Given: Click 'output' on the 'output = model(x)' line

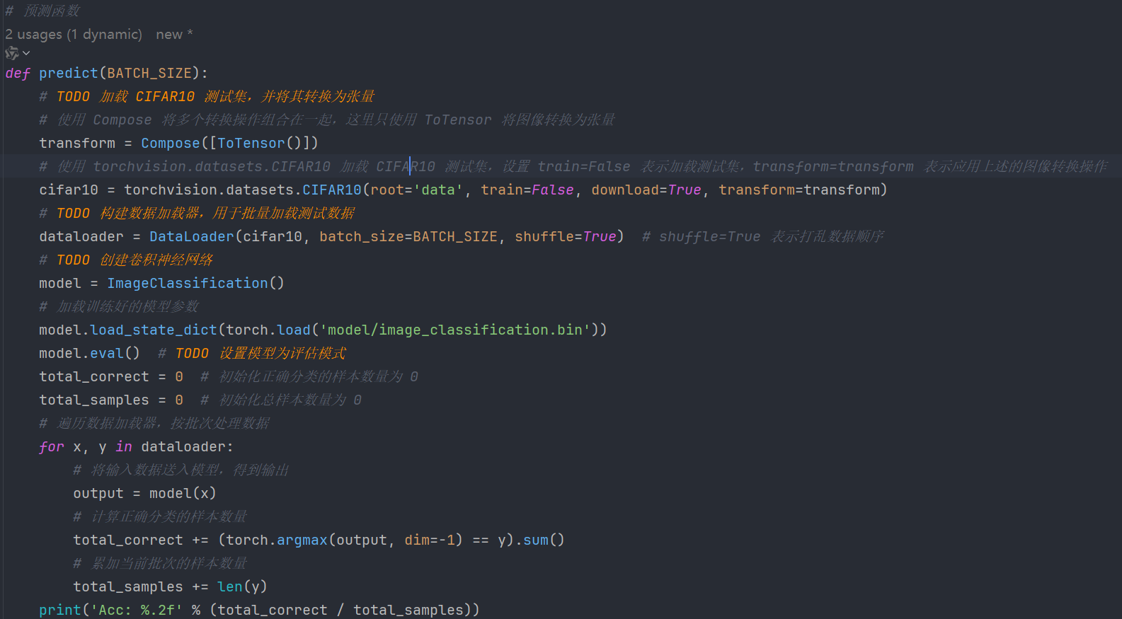Looking at the screenshot, I should 98,493.
